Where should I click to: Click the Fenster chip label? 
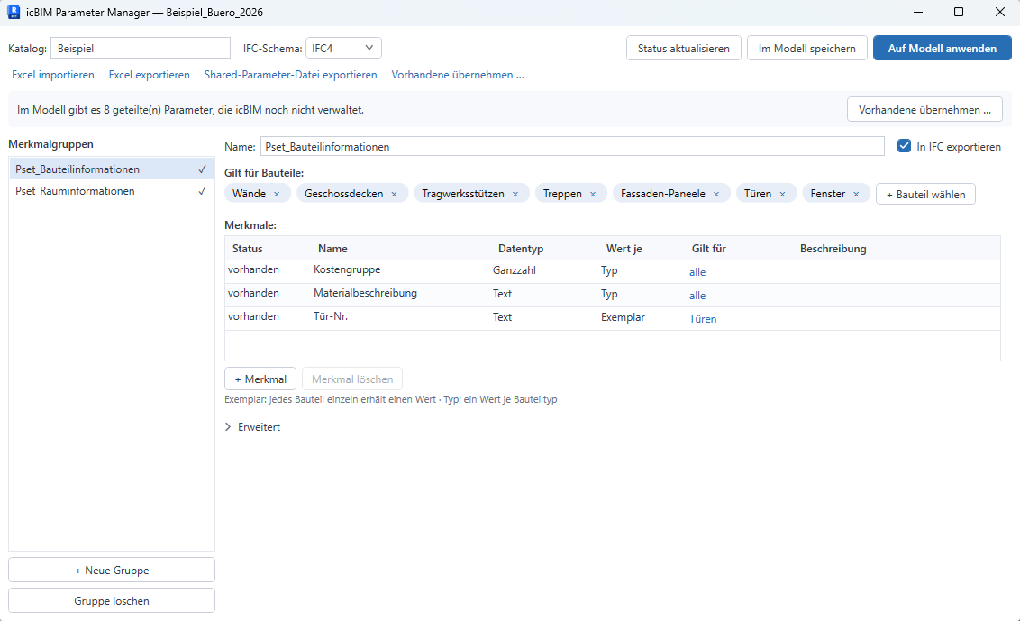point(827,193)
